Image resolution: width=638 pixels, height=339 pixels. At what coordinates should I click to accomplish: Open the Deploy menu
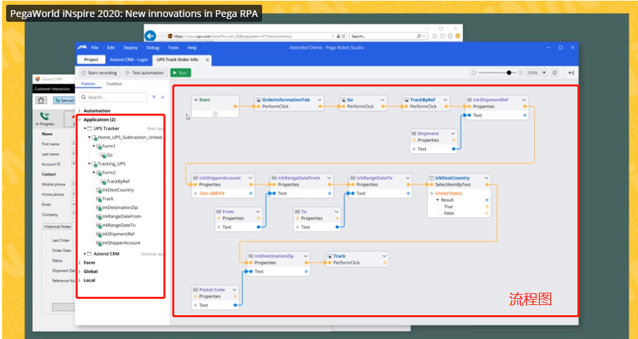(131, 48)
